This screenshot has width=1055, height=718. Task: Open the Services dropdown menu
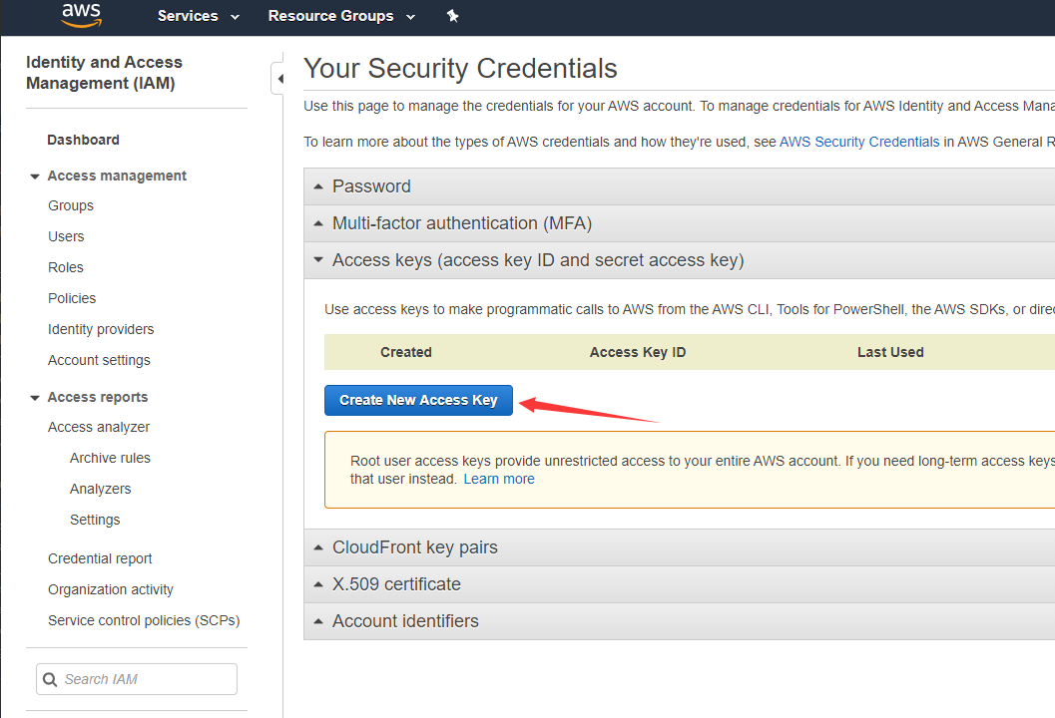[x=199, y=16]
